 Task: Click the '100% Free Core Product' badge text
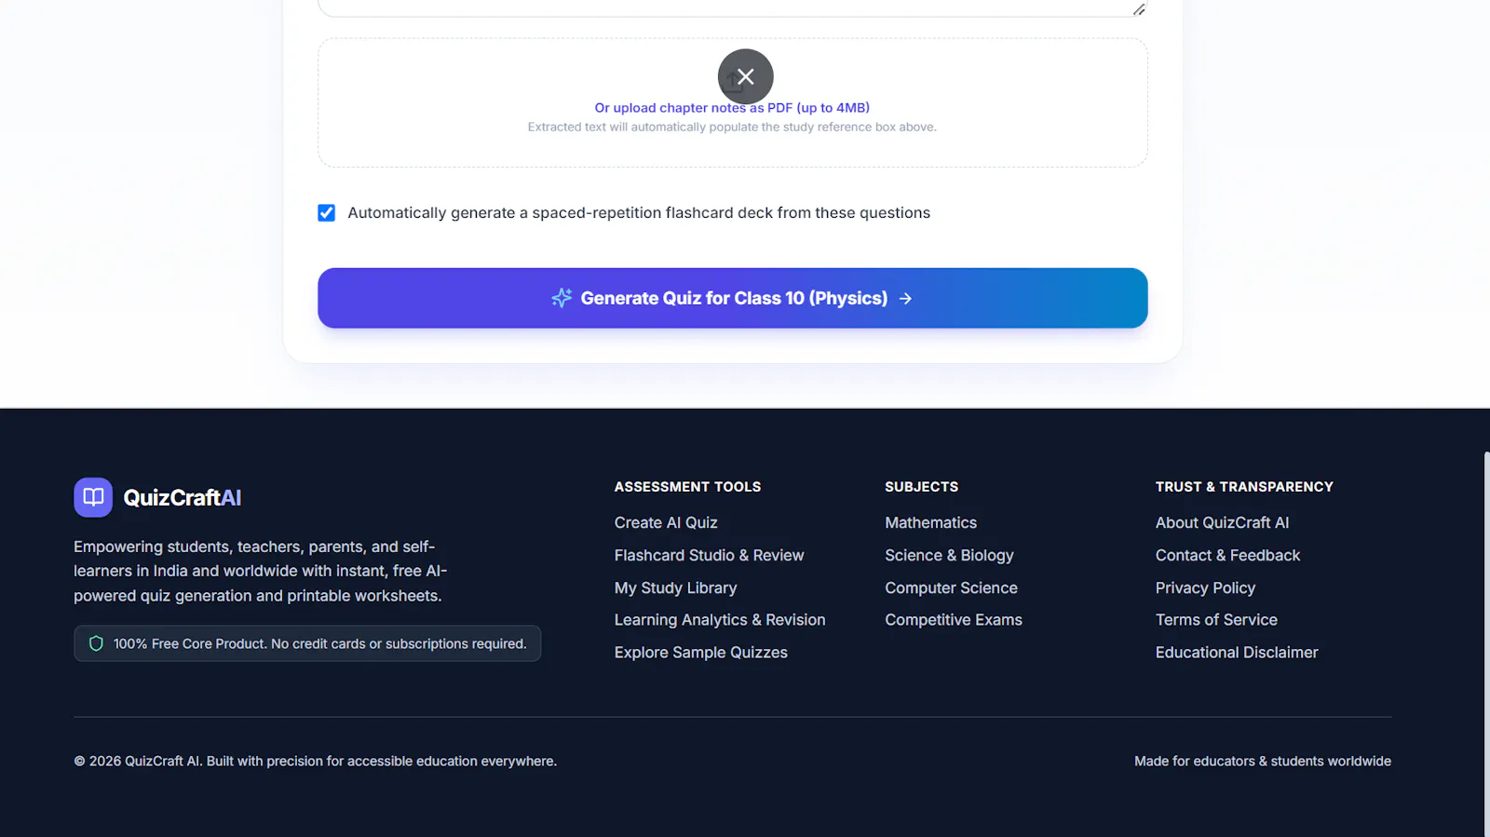320,644
